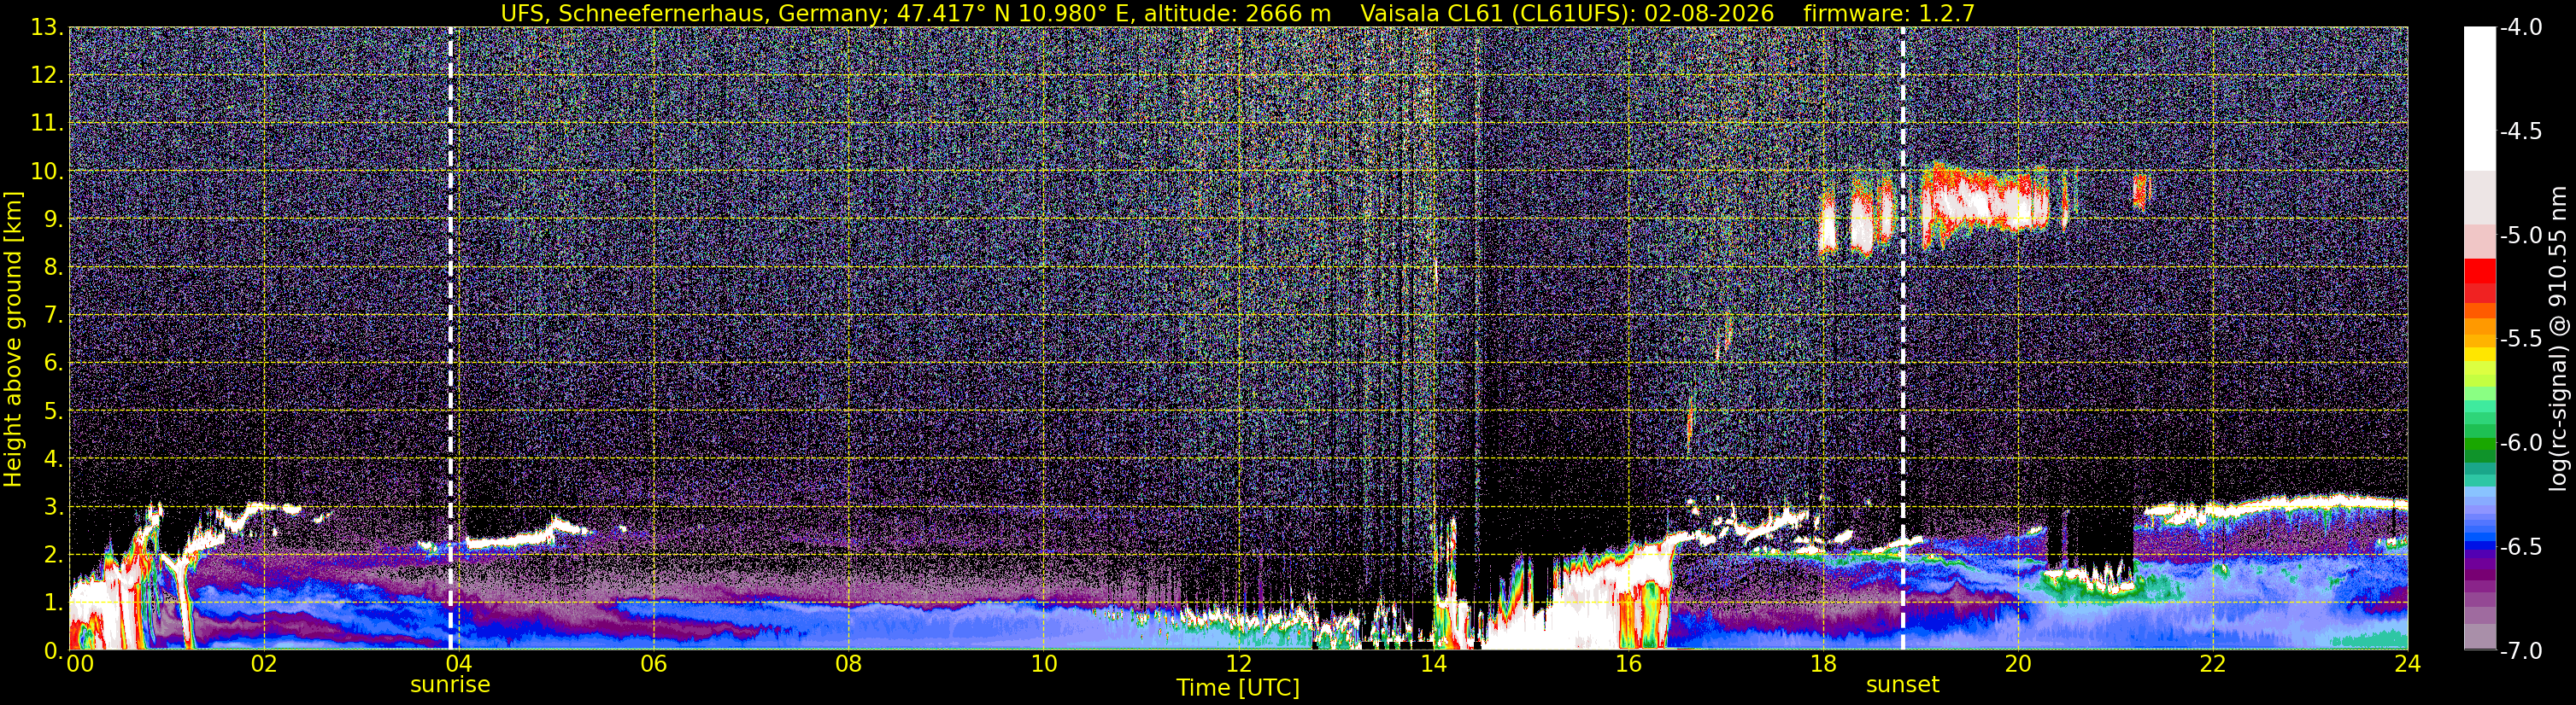Click the 'sunset' label below the time axis
The image size is (2576, 705).
coord(1902,685)
